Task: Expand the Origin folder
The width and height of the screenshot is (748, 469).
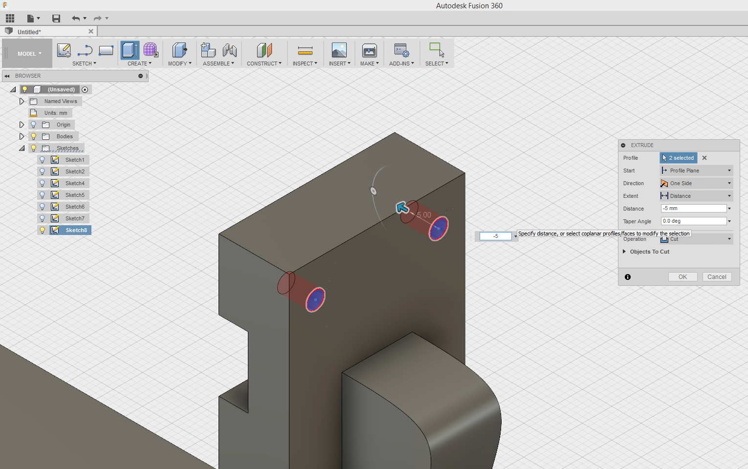Action: click(x=22, y=125)
